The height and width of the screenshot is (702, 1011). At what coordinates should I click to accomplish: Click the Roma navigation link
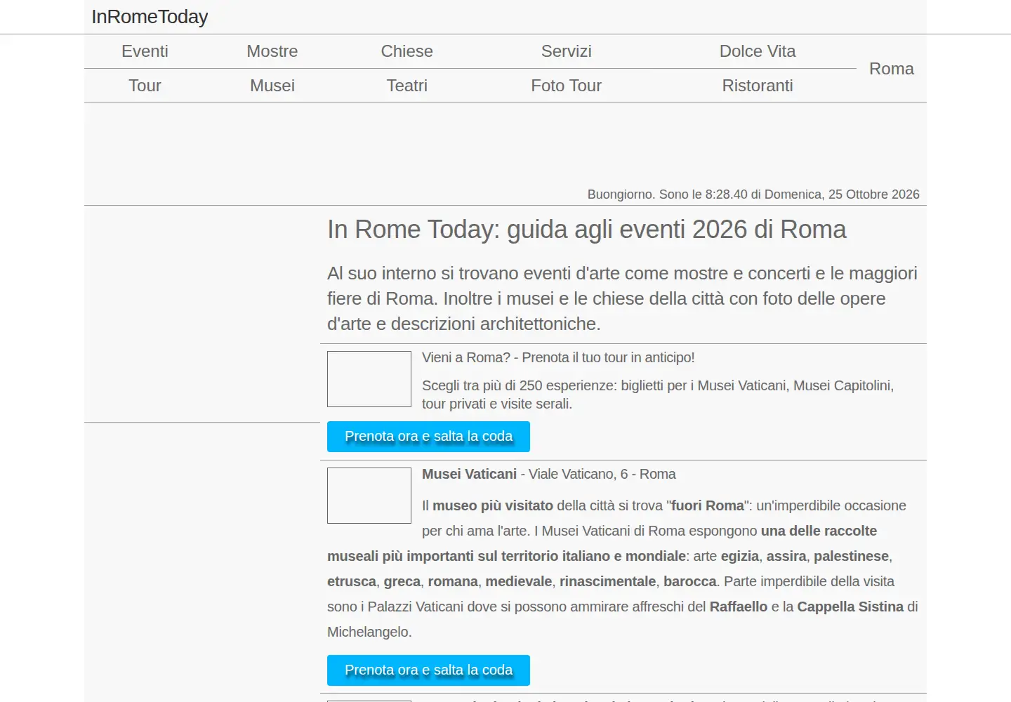click(892, 69)
